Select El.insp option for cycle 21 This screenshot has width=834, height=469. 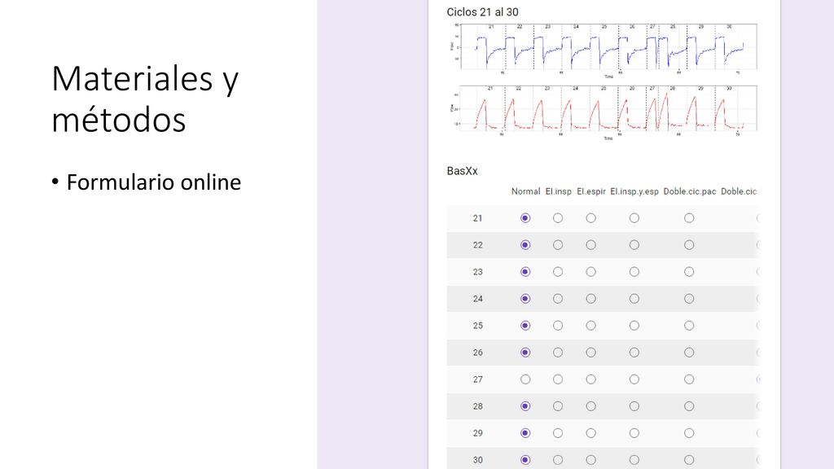558,218
